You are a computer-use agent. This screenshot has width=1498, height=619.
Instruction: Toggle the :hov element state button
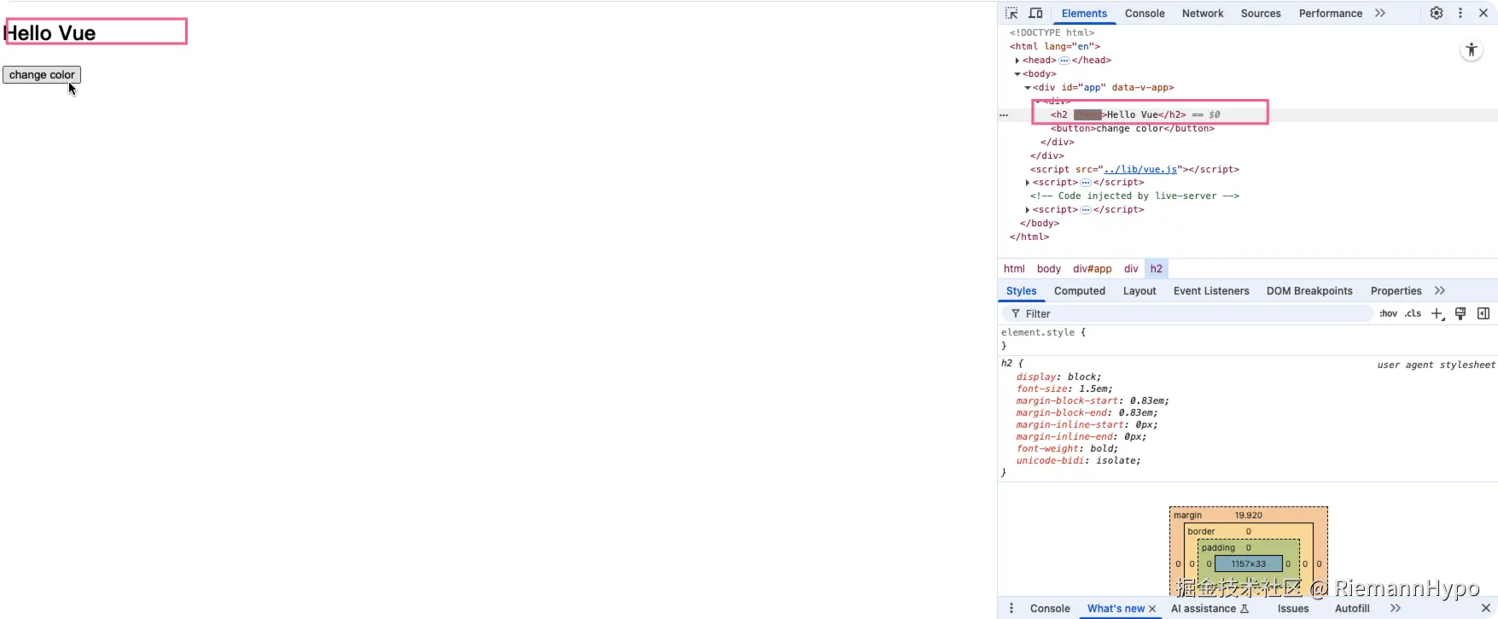(1389, 314)
